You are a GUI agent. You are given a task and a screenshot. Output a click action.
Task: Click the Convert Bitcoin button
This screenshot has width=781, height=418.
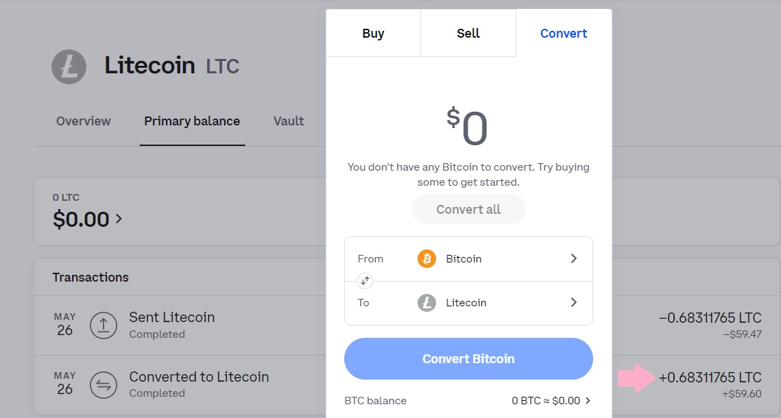click(468, 359)
